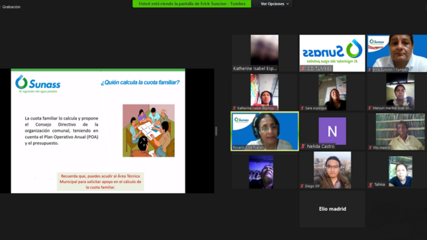Screen dimensions: 427x240
Task: Click the muted mic icon on Nelida Castro
Action: point(303,146)
